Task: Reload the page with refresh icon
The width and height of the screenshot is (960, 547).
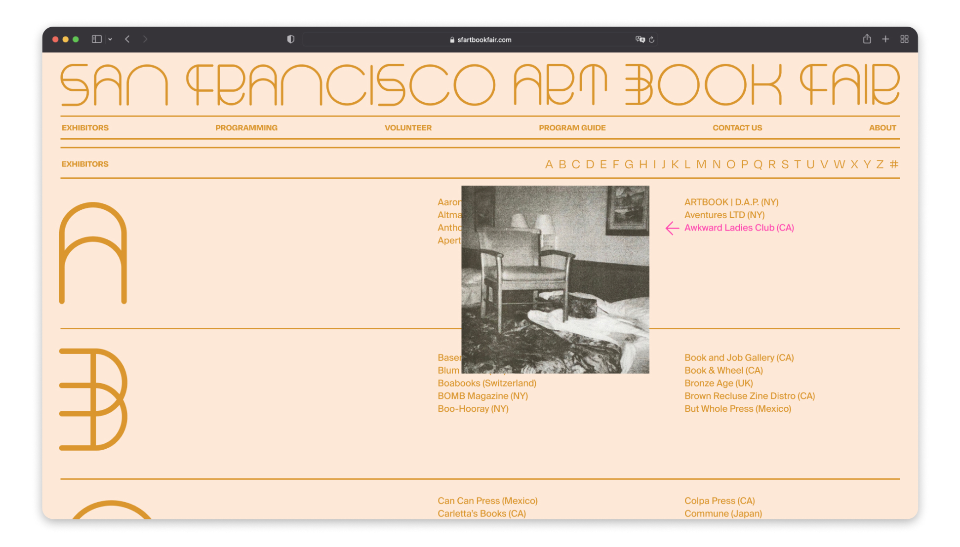Action: click(652, 39)
